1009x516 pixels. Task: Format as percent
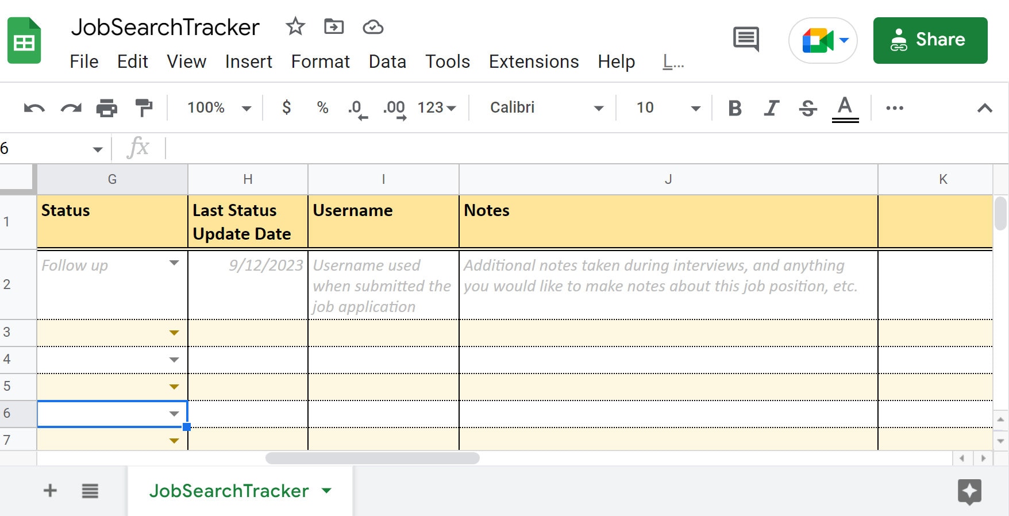tap(322, 107)
